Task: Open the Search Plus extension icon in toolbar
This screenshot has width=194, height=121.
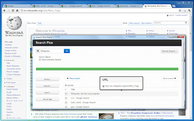Action: click(185, 11)
